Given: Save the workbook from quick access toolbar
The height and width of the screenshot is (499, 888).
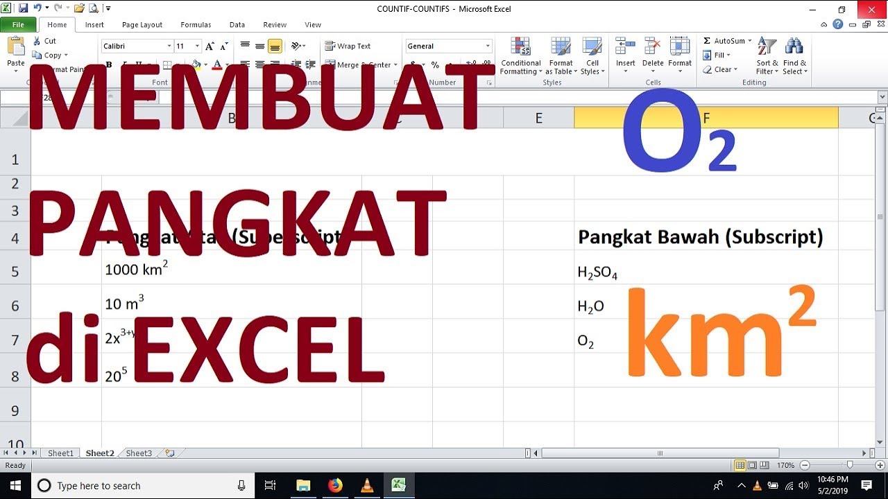Looking at the screenshot, I should 23,8.
